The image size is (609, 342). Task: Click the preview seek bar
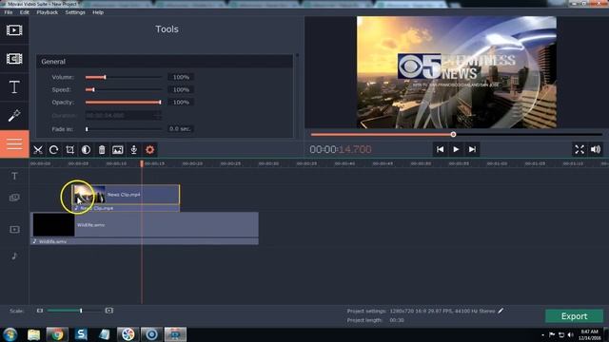pos(457,135)
